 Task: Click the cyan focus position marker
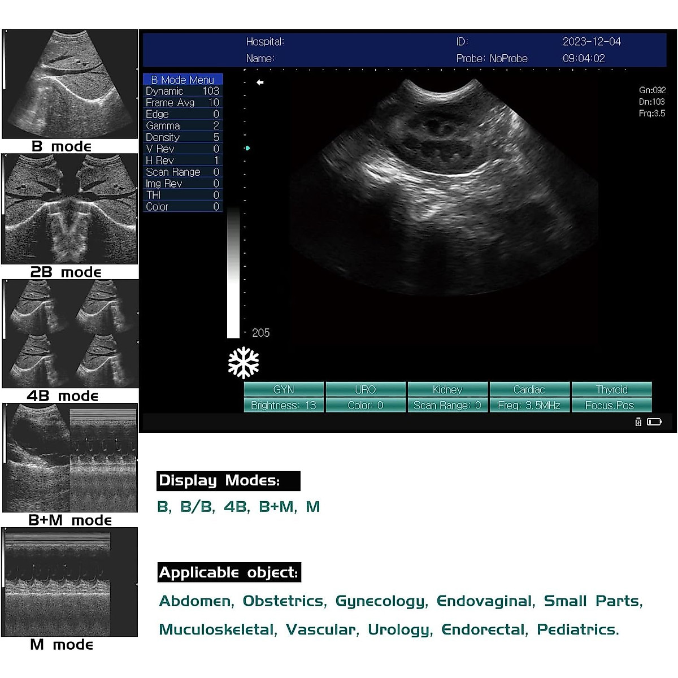coord(247,148)
